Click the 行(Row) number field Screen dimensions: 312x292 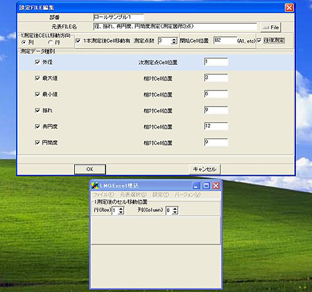115,211
